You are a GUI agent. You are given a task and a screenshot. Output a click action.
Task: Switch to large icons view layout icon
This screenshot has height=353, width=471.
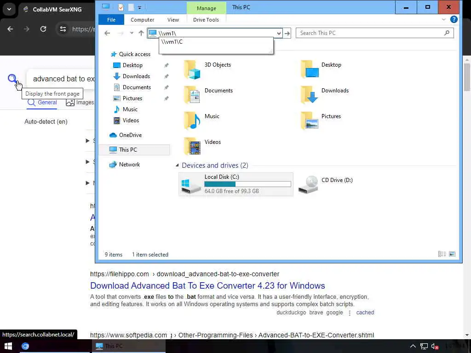click(x=452, y=254)
